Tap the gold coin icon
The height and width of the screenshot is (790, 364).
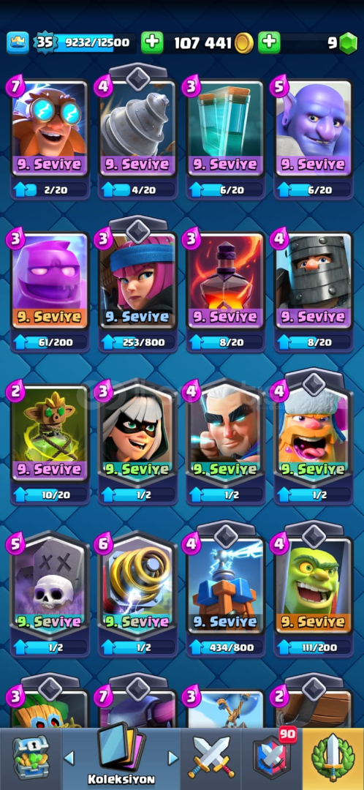[x=244, y=43]
